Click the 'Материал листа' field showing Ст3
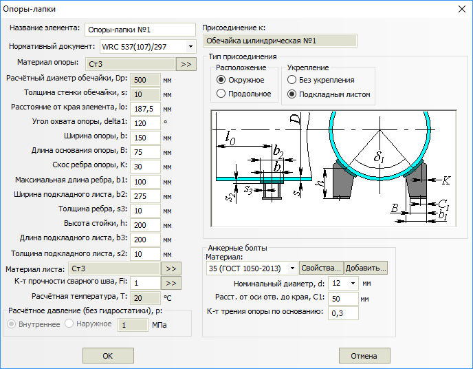 [114, 268]
